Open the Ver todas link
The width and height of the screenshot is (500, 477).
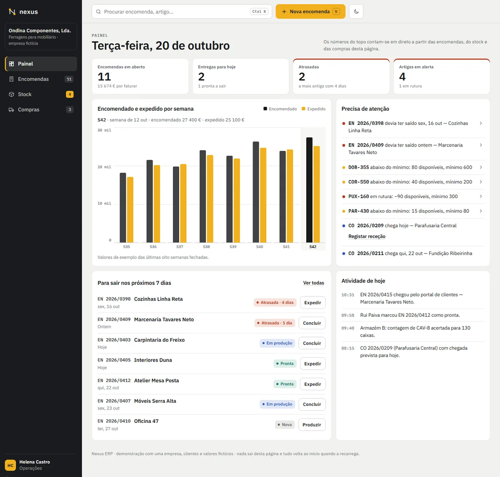[x=314, y=283]
